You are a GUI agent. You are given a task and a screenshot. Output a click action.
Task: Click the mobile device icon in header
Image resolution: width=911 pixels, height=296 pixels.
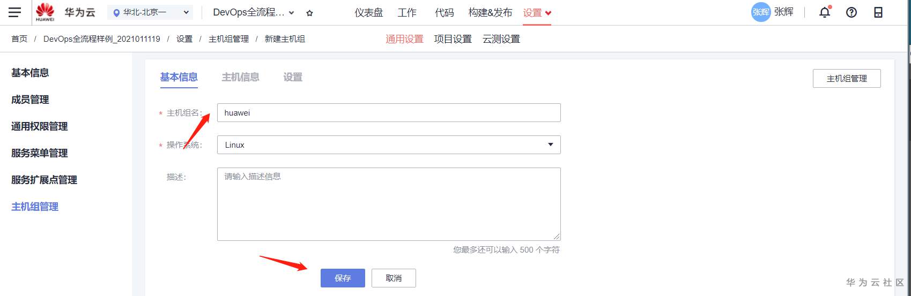(878, 12)
